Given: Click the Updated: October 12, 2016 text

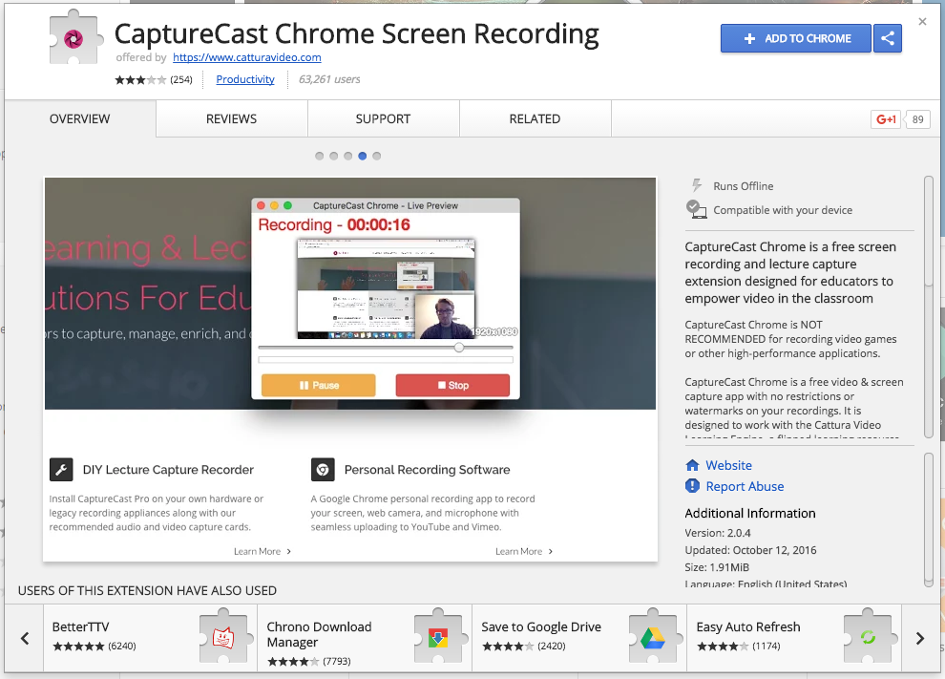Looking at the screenshot, I should [750, 550].
